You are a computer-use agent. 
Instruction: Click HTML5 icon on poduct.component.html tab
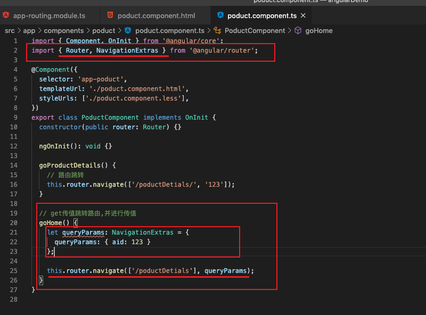pos(110,15)
